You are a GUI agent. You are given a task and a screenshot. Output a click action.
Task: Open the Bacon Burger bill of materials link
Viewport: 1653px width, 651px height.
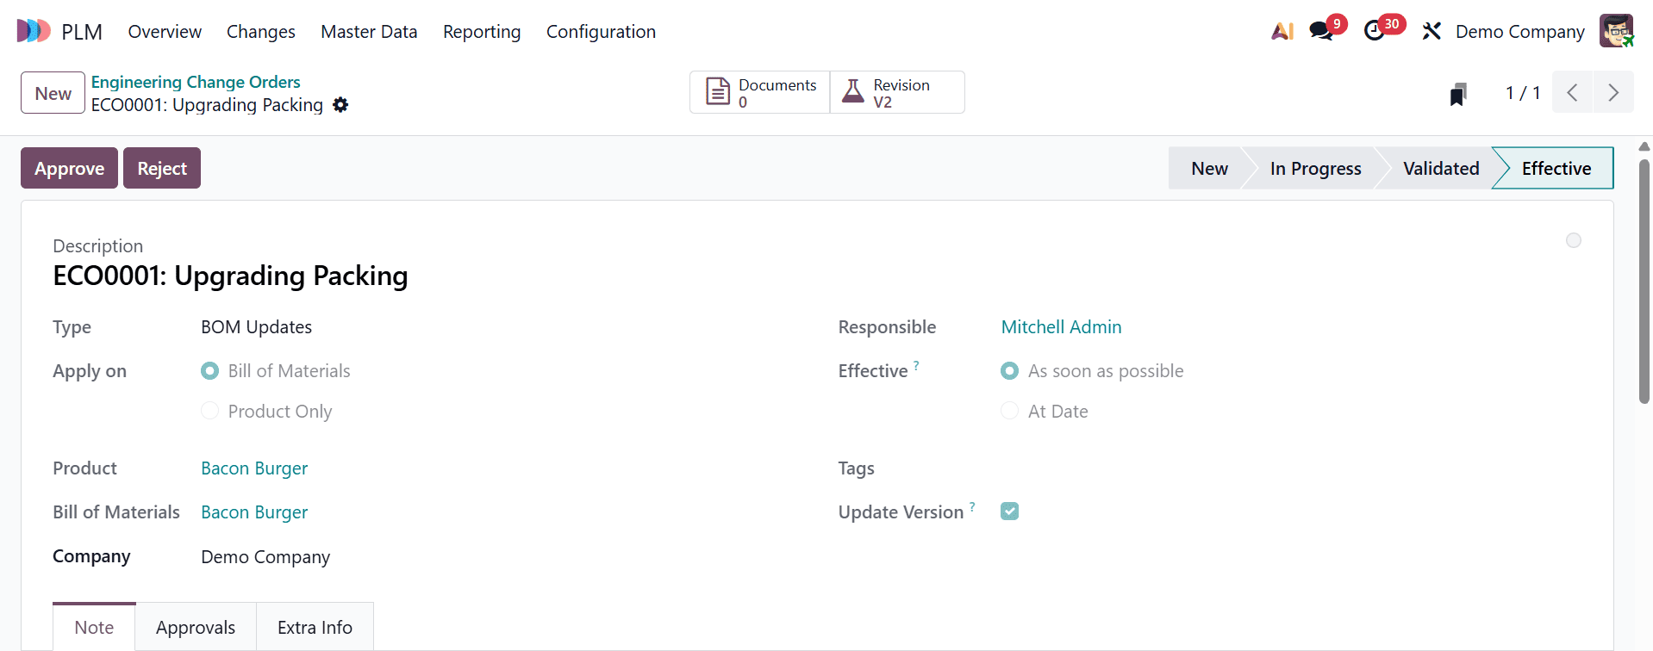(254, 512)
